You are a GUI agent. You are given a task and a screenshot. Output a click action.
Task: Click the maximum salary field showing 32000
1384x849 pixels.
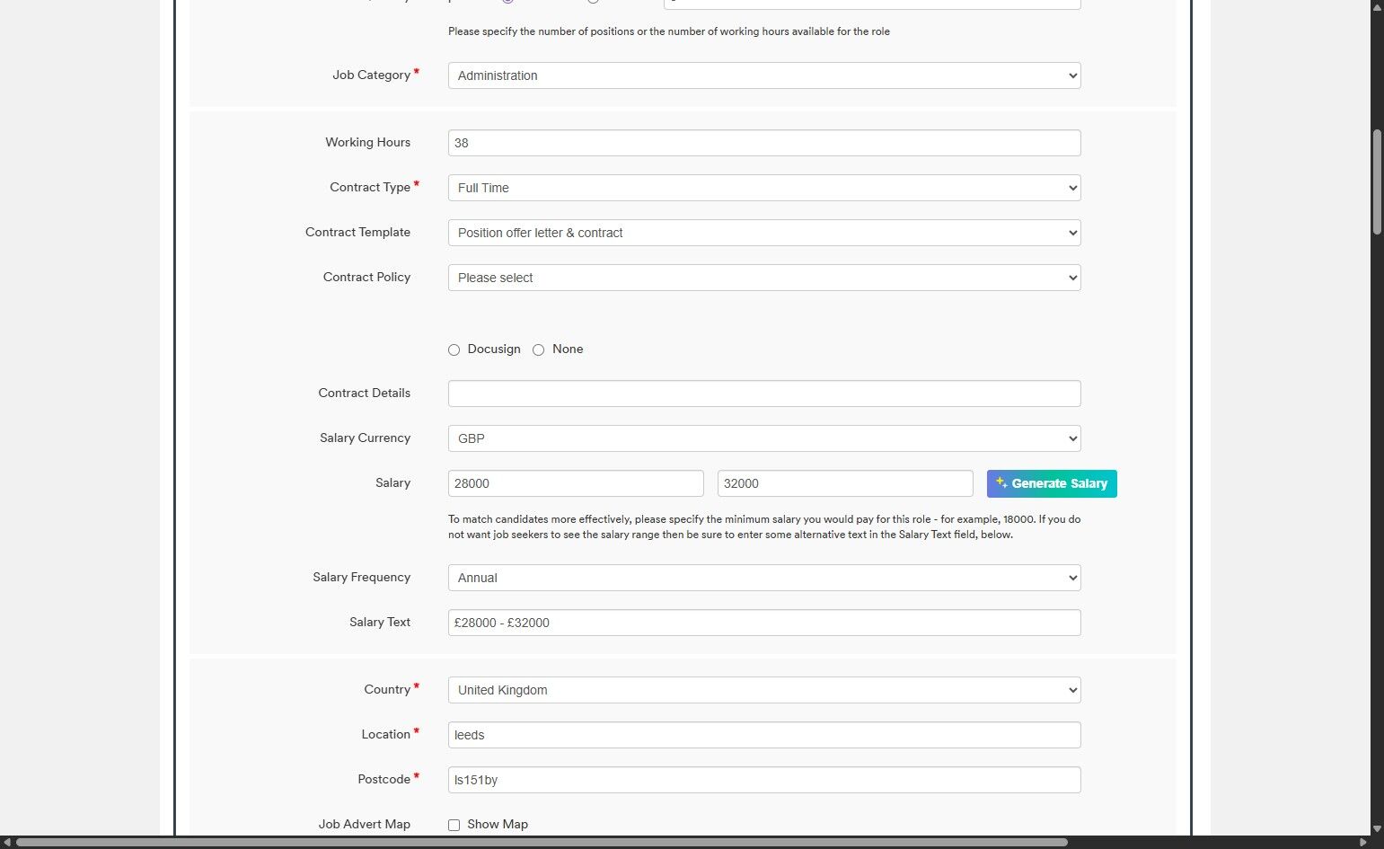(845, 483)
